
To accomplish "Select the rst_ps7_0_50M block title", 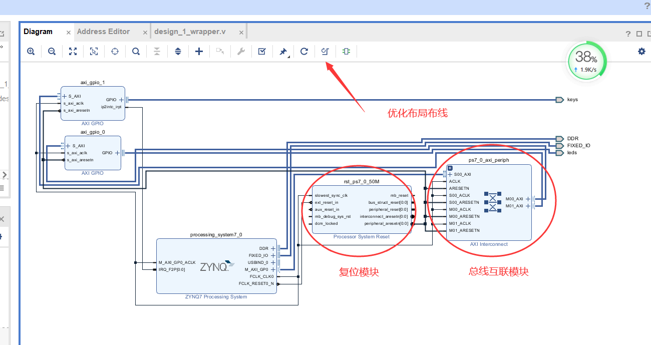I will tap(362, 182).
